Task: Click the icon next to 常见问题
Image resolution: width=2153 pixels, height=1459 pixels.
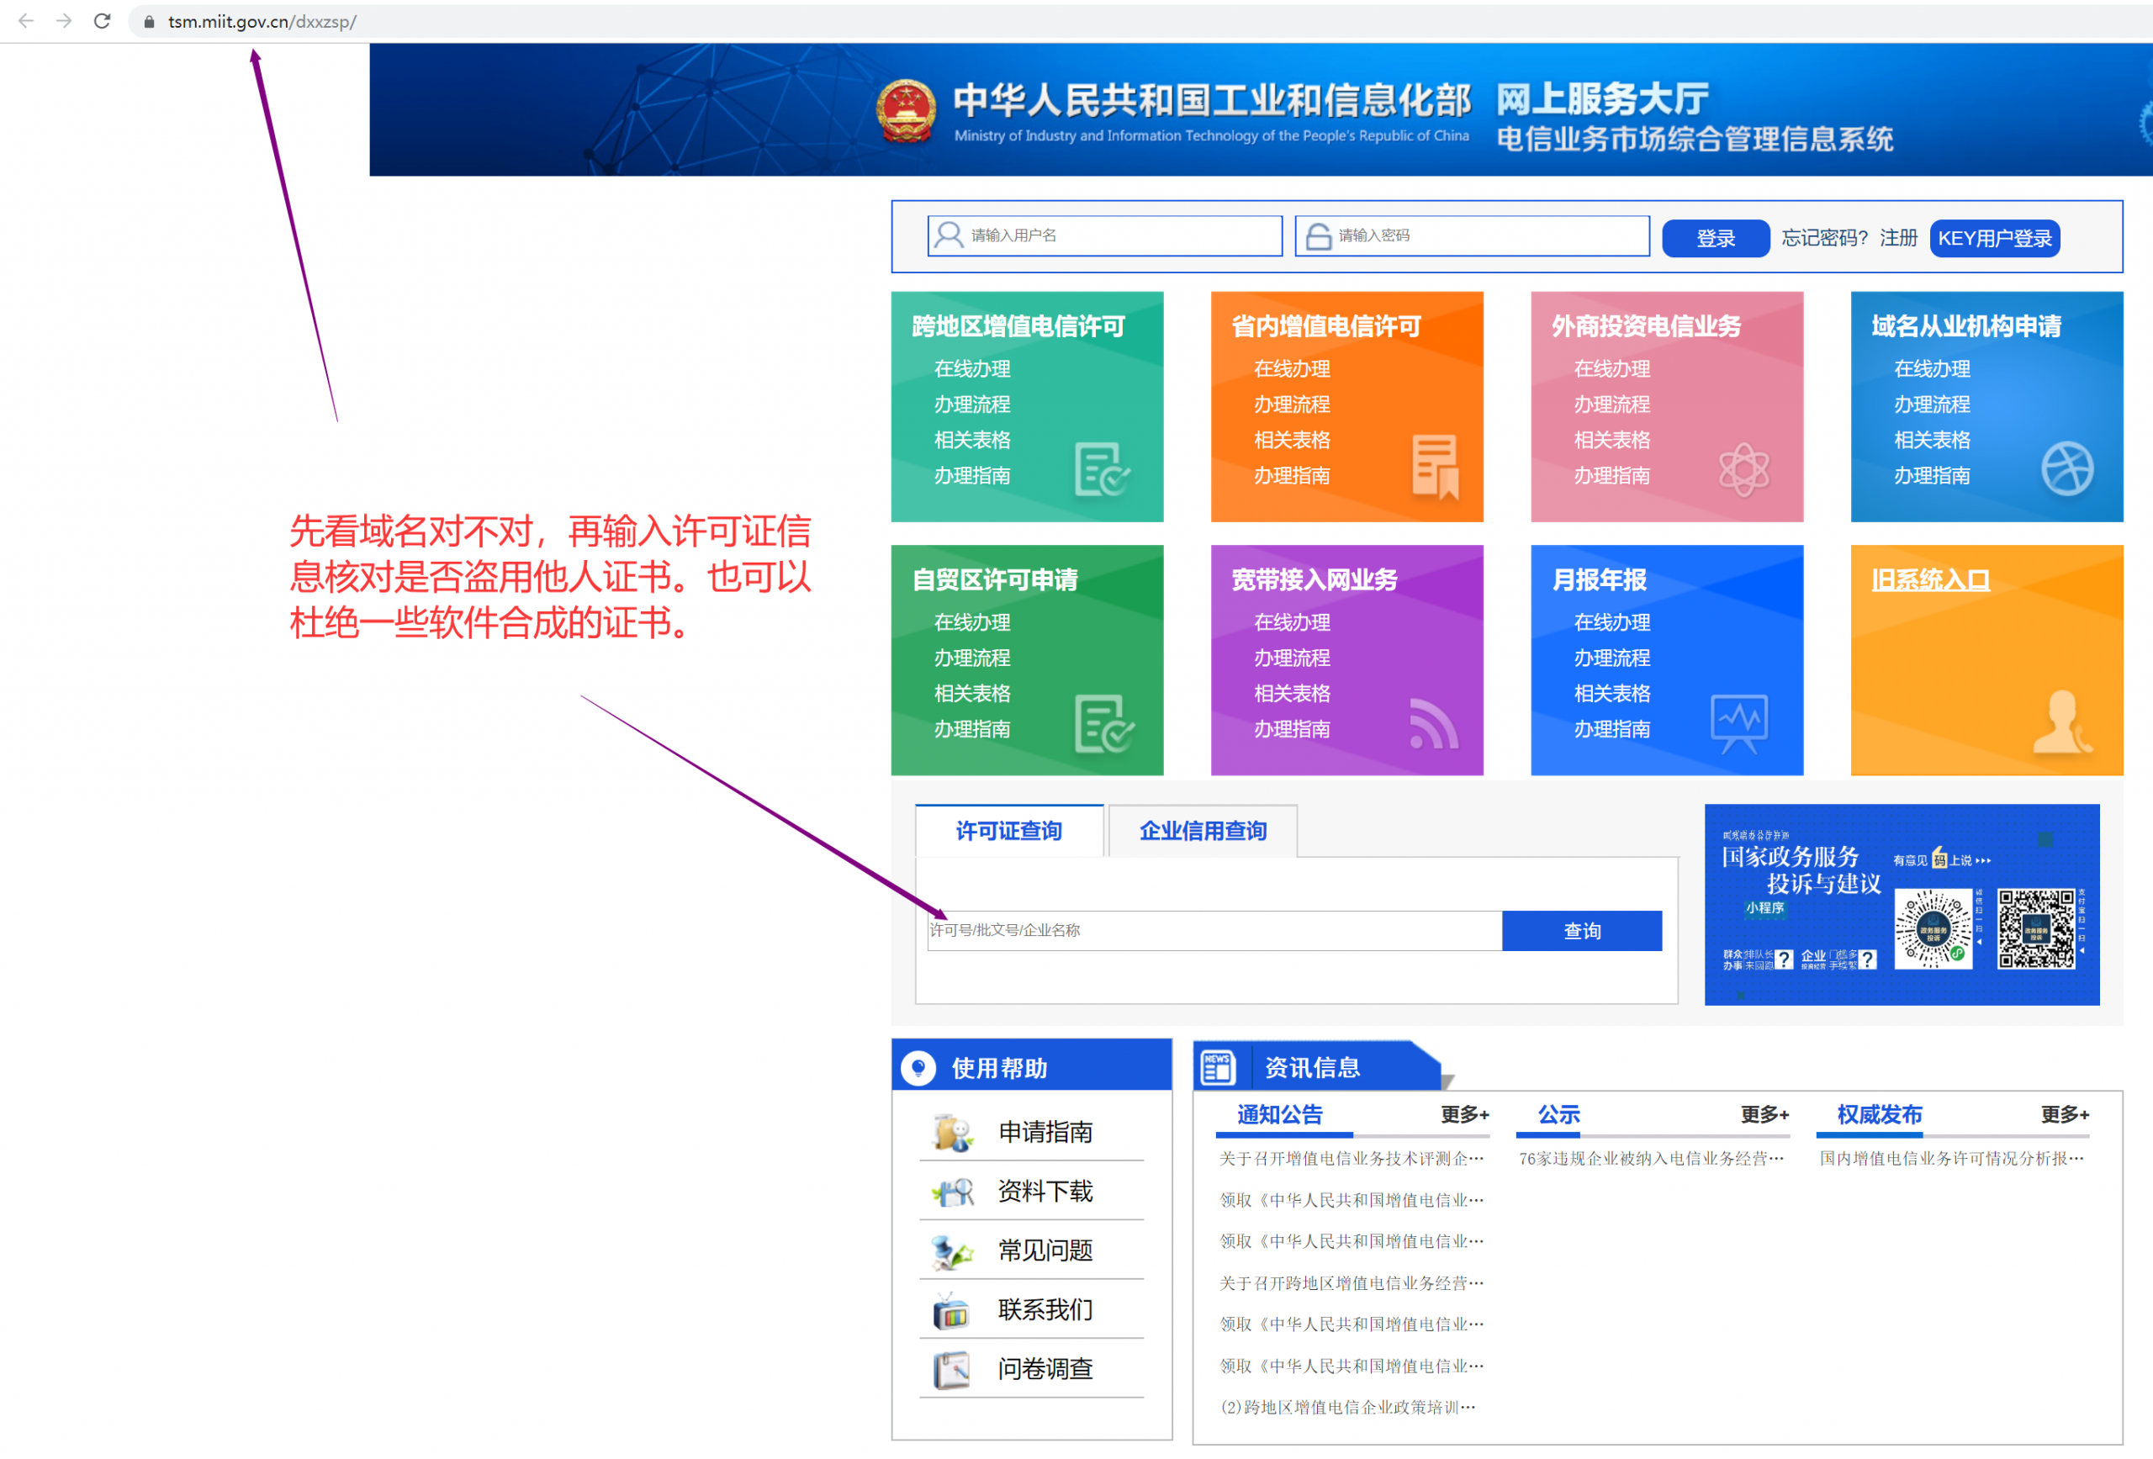Action: [x=952, y=1250]
